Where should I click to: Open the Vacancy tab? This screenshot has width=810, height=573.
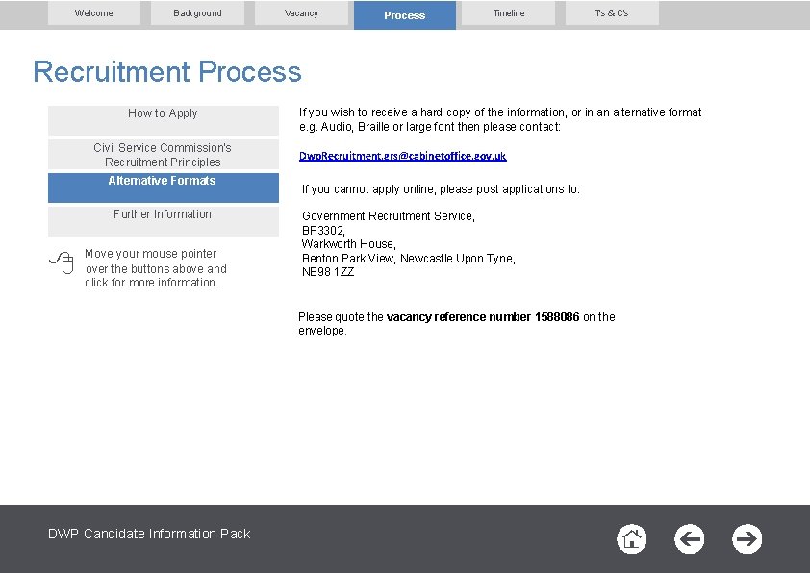301,12
